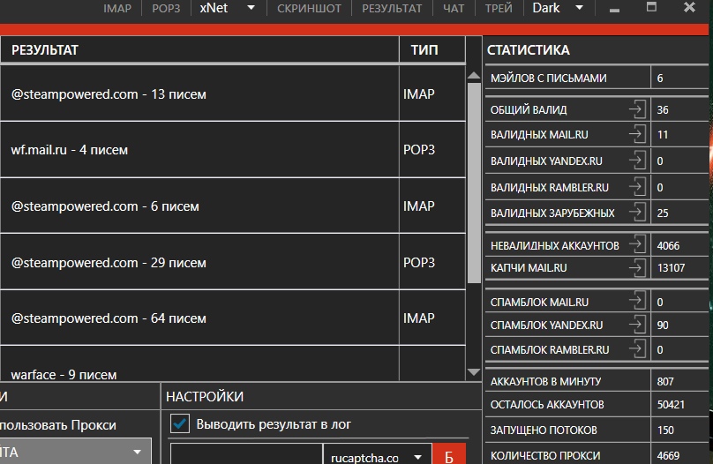Image resolution: width=713 pixels, height=464 pixels.
Task: Expand the Dark theme dropdown
Action: click(559, 9)
